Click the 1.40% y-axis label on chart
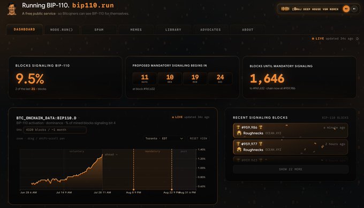Screen dimensions: 364x208 [201, 150]
